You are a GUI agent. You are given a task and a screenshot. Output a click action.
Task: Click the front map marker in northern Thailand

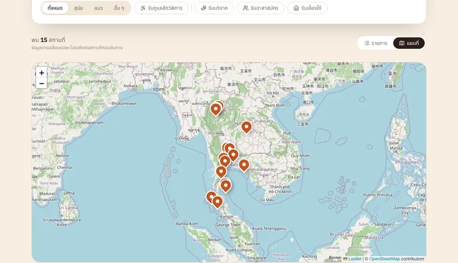point(216,110)
